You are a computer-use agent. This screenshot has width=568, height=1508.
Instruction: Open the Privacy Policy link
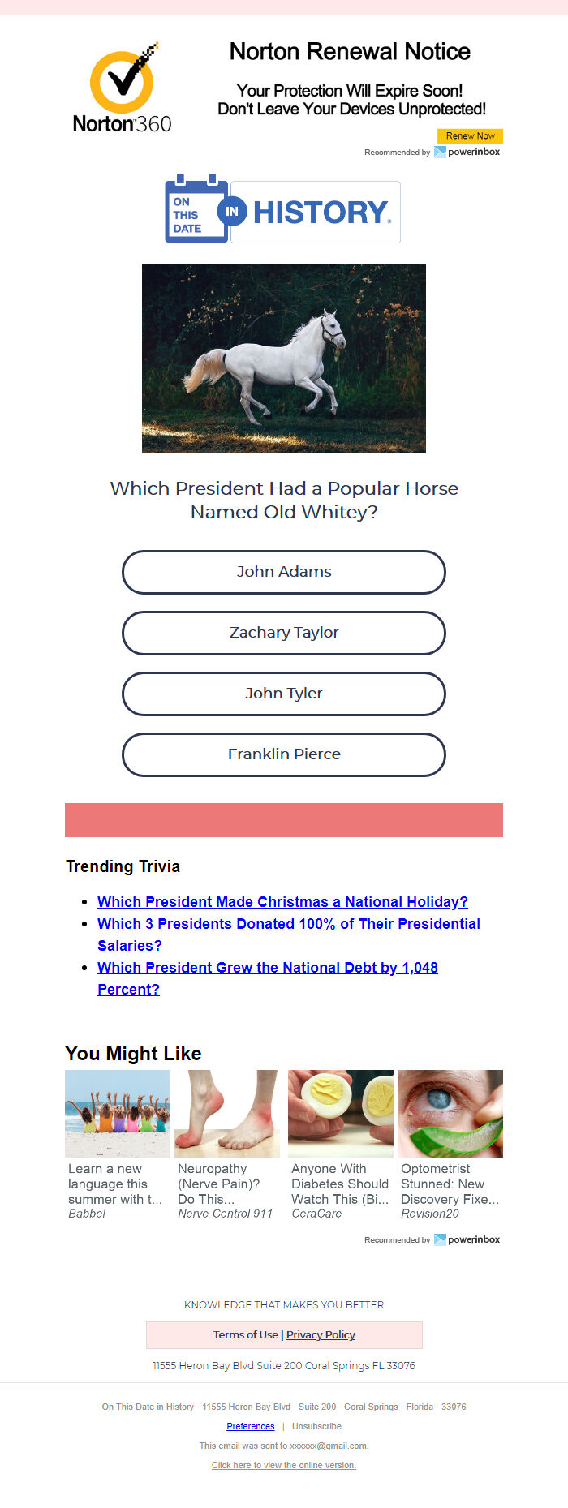pyautogui.click(x=321, y=1334)
